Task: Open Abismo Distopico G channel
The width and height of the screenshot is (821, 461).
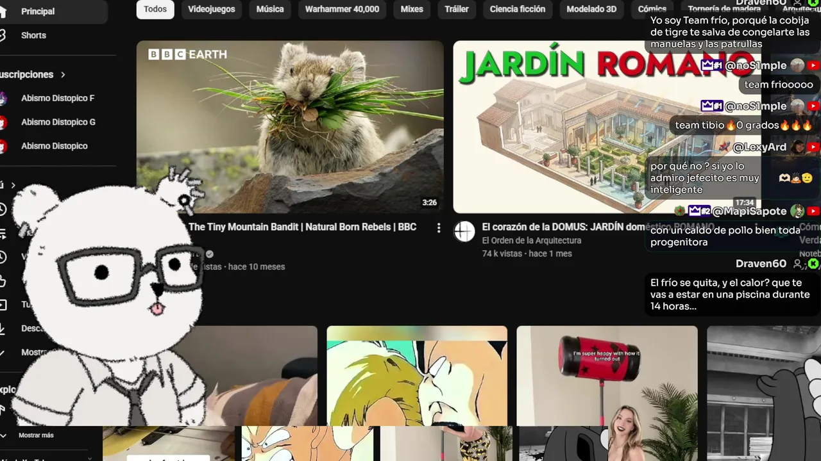Action: pos(58,122)
